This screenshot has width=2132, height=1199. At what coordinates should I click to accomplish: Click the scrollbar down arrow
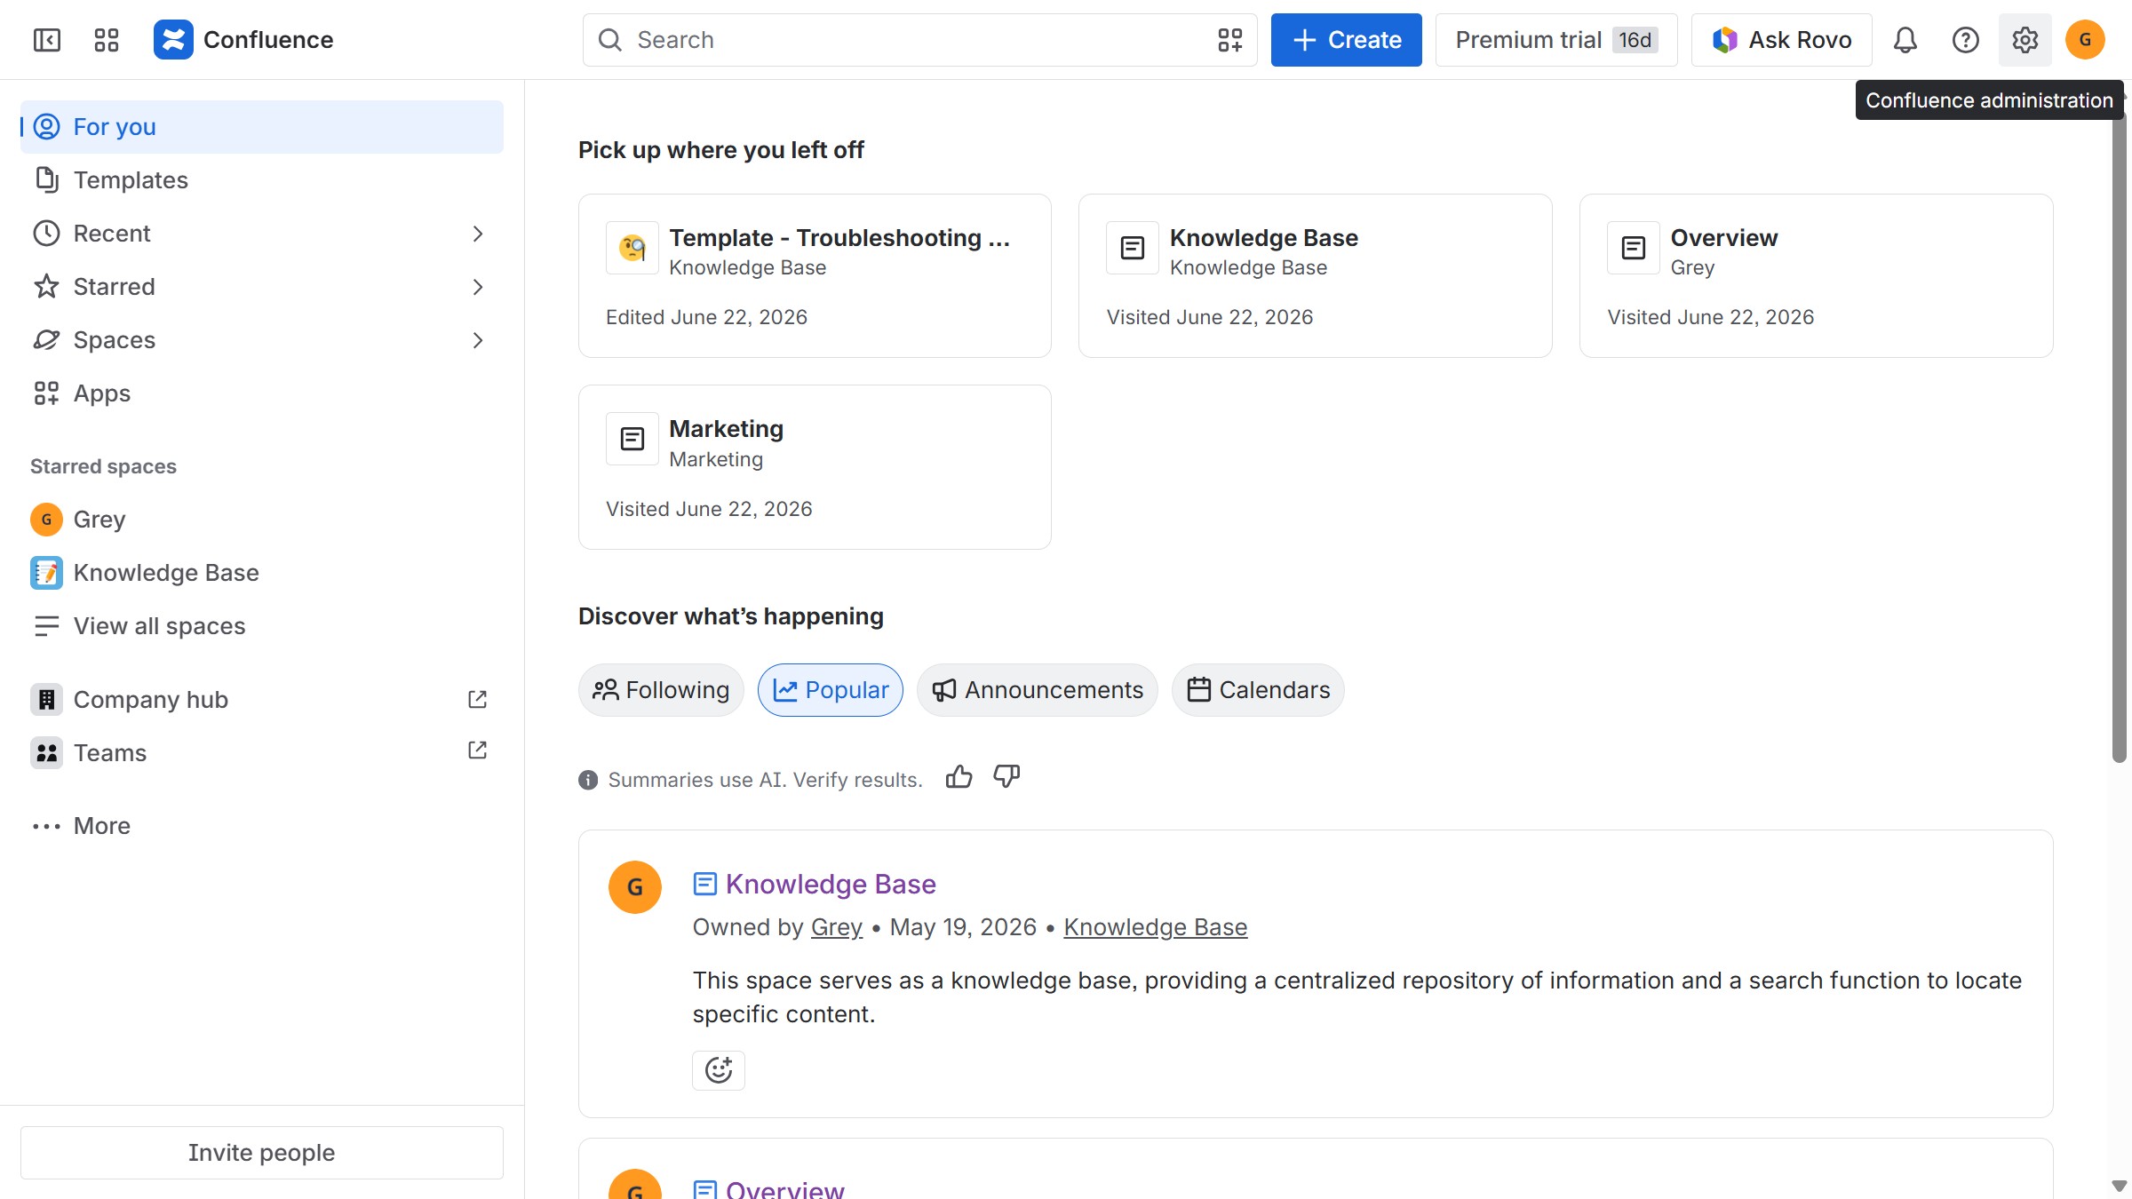(x=2119, y=1186)
